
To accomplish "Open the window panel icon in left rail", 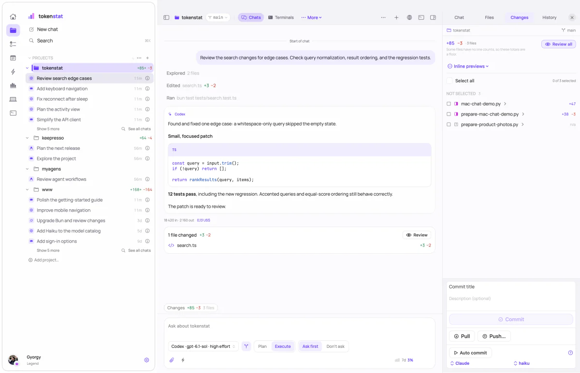I will [x=13, y=58].
